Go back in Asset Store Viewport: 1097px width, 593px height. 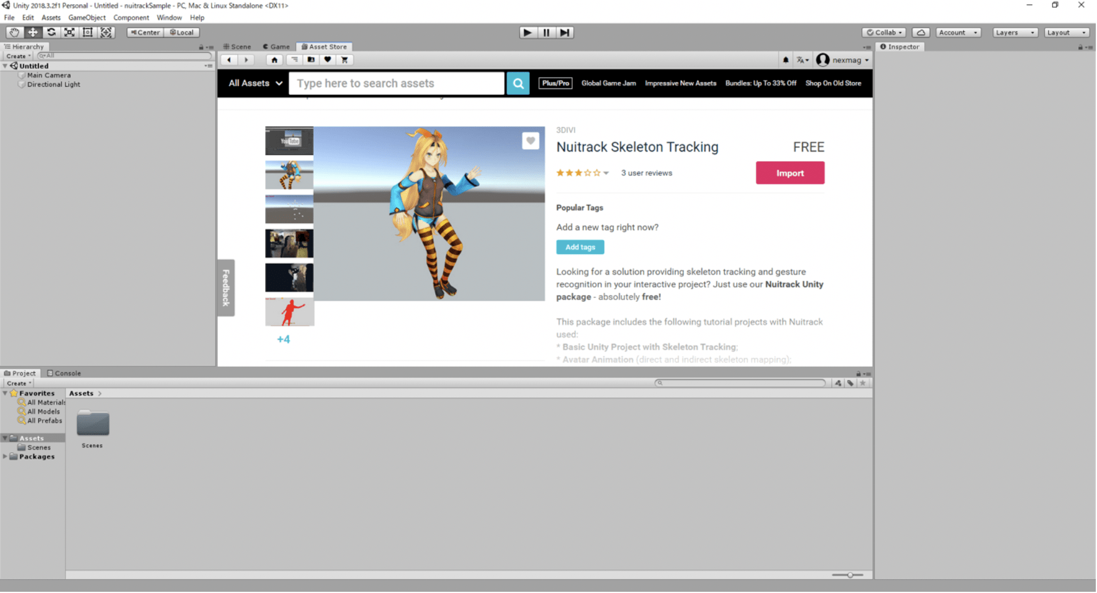(x=229, y=60)
